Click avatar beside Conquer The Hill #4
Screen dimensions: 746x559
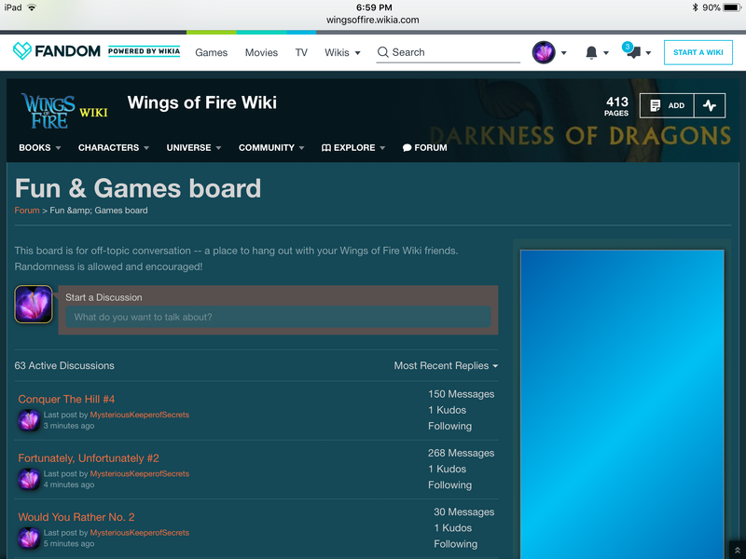click(x=29, y=420)
